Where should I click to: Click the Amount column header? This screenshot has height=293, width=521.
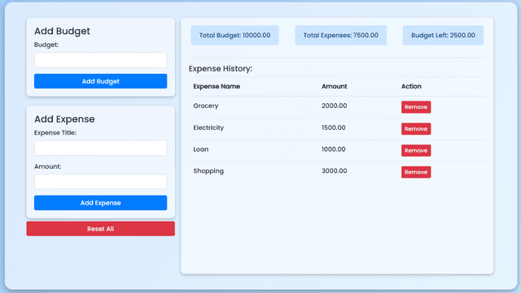coord(335,87)
